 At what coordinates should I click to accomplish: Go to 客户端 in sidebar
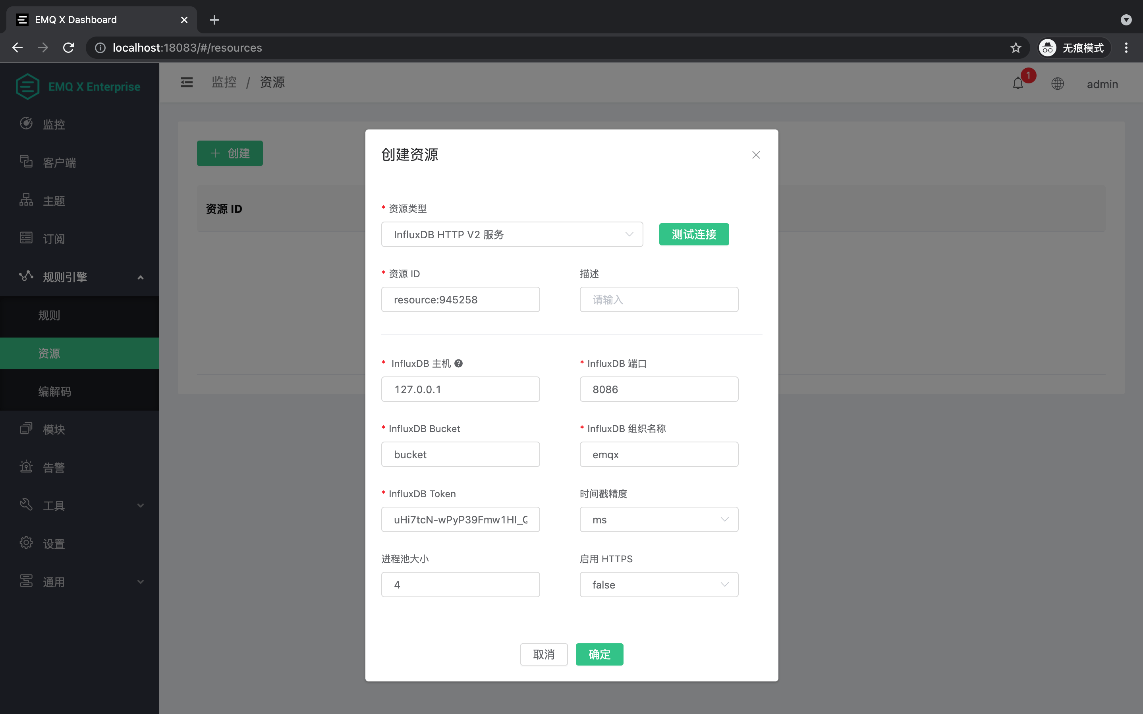pos(60,163)
